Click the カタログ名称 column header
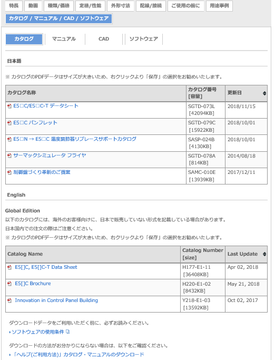This screenshot has height=360, width=275. point(96,93)
